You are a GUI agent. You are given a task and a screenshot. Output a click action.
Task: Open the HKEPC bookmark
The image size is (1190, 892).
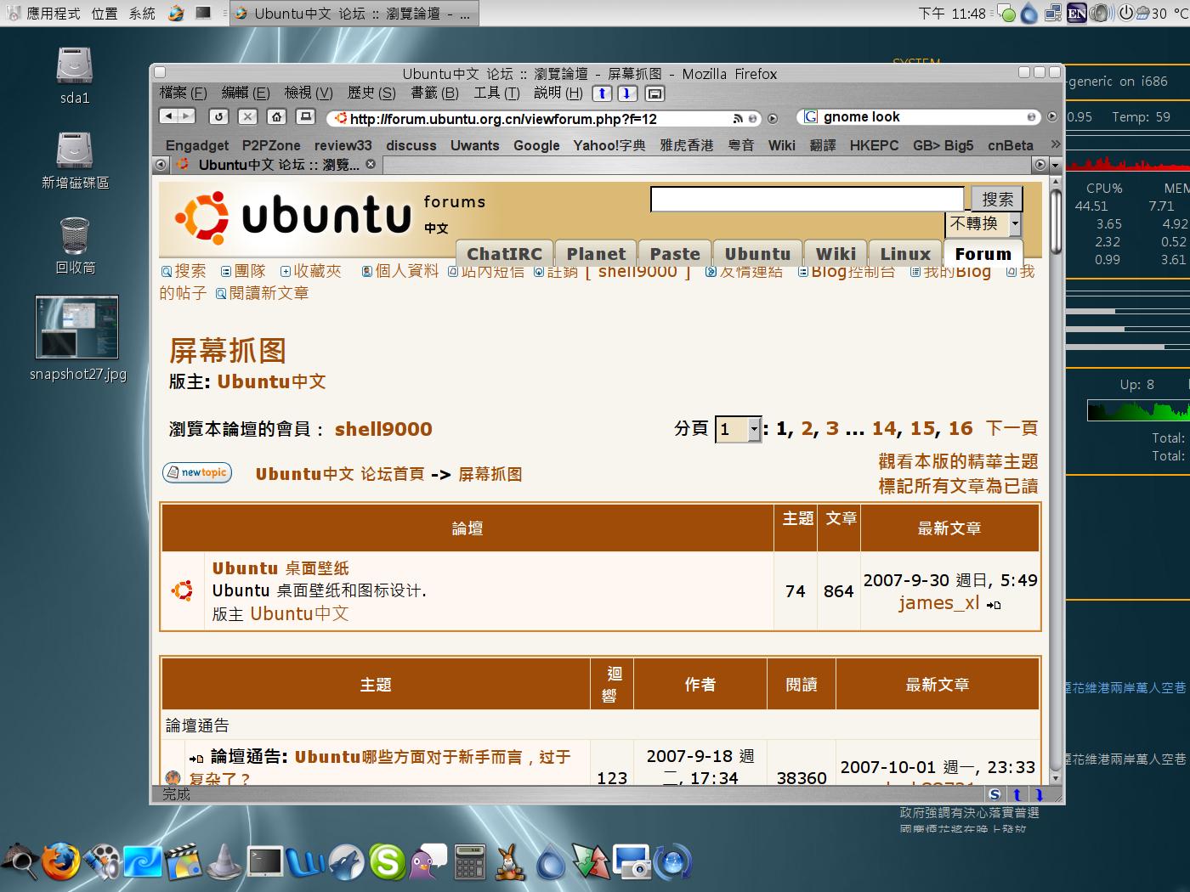pos(874,145)
